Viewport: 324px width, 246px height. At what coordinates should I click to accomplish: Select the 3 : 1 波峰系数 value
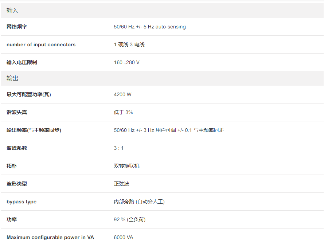[118, 148]
